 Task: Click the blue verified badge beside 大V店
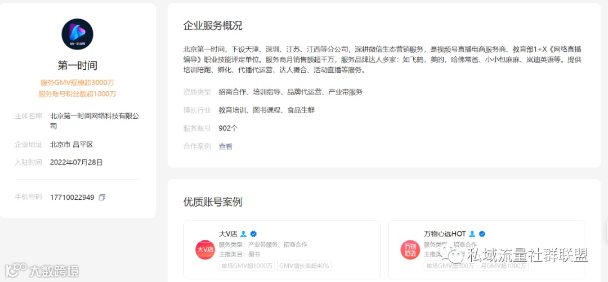(253, 234)
